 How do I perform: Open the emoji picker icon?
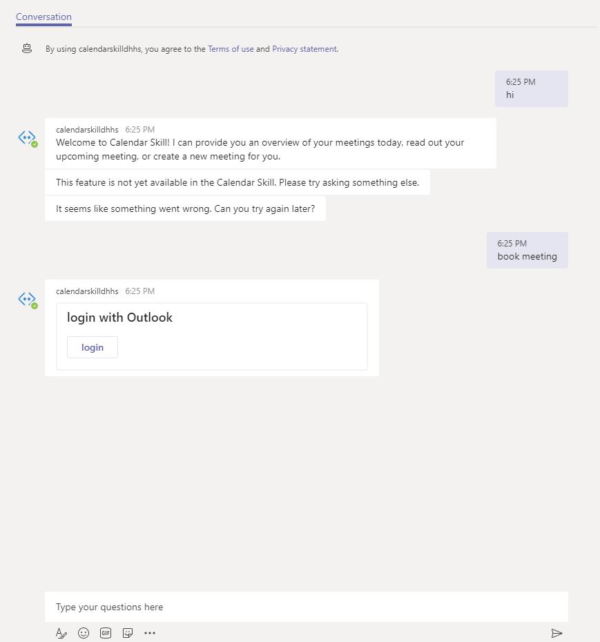tap(84, 633)
